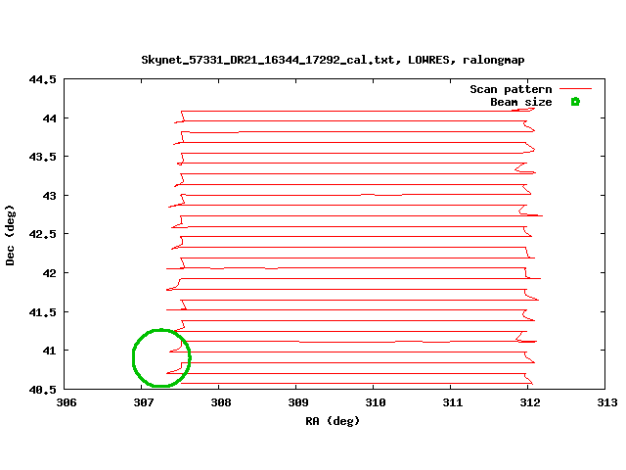Click the y-axis tick label 42.5
Viewport: 626px width, 470px height.
click(x=42, y=234)
